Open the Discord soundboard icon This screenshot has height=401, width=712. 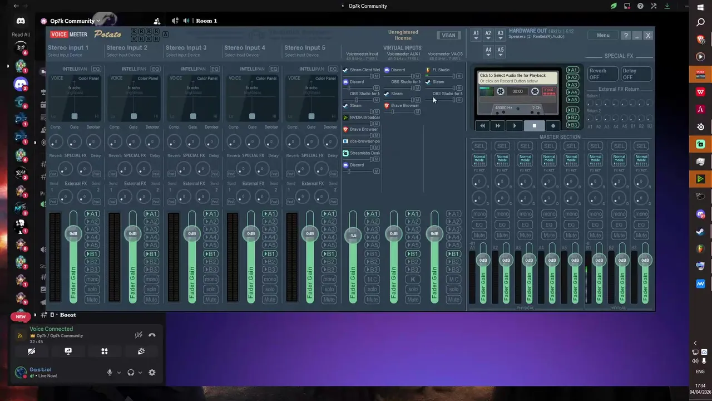pyautogui.click(x=141, y=351)
